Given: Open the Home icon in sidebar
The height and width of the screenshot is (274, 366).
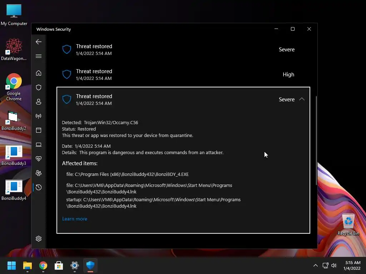Looking at the screenshot, I should (39, 73).
